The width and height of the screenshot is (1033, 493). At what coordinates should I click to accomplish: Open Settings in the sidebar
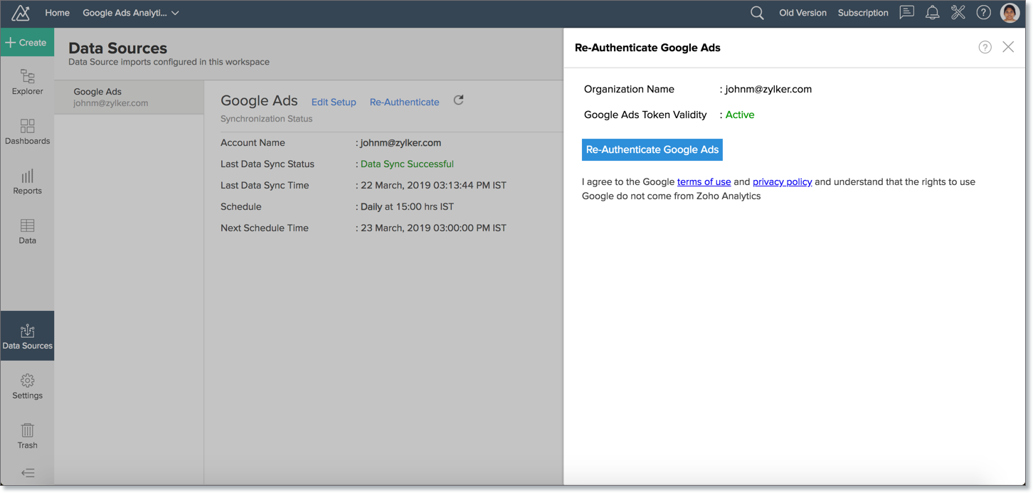click(x=27, y=386)
